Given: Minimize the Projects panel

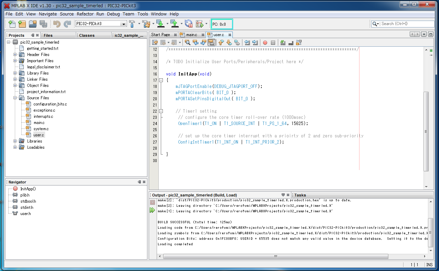Looking at the screenshot, I should pyautogui.click(x=32, y=35).
